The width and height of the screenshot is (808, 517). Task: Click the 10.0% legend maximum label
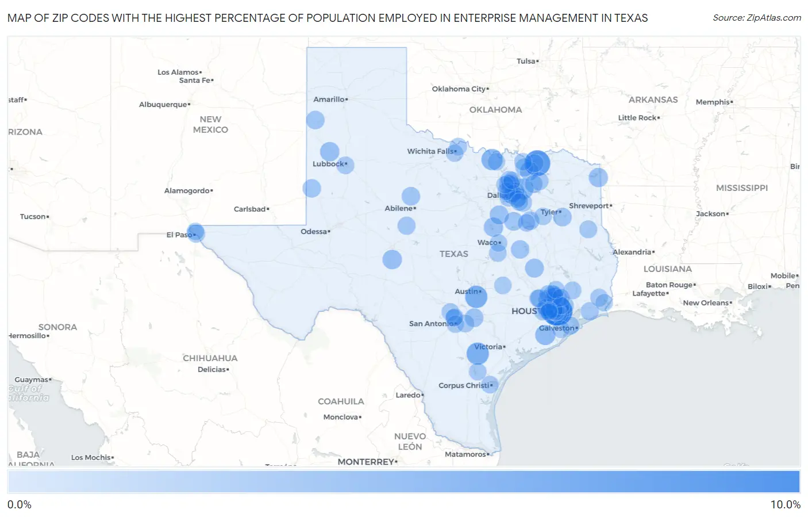[x=786, y=505]
